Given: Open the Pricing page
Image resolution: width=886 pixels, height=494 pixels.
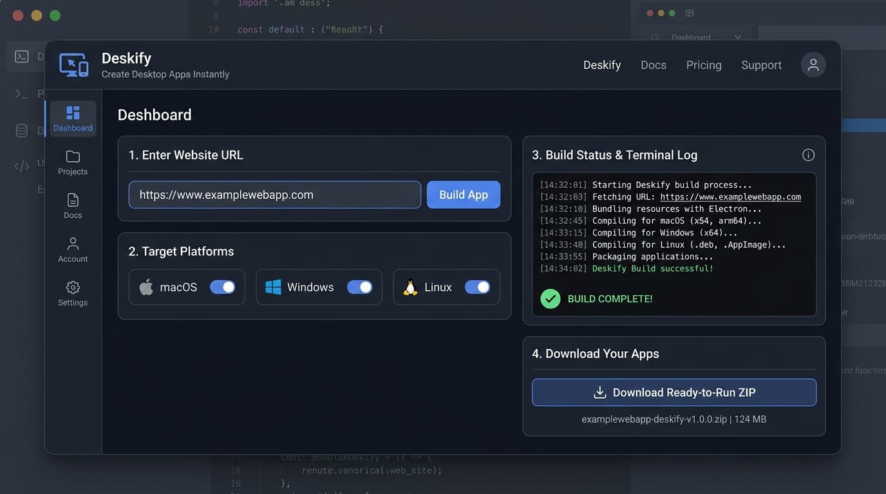Looking at the screenshot, I should pyautogui.click(x=704, y=65).
